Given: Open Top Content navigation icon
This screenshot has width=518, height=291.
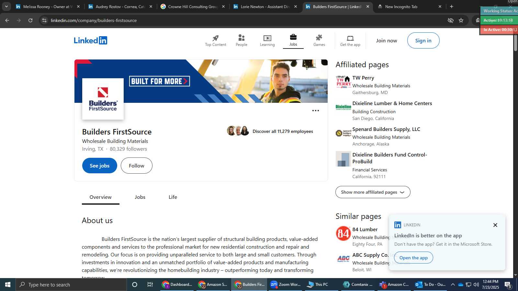Looking at the screenshot, I should pos(216,38).
